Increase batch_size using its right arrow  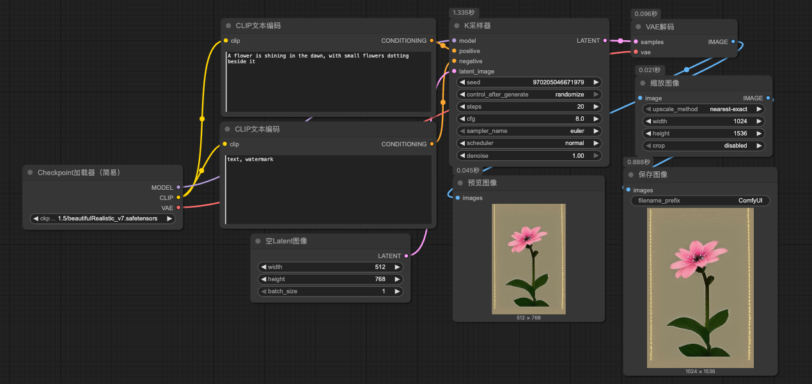point(398,291)
